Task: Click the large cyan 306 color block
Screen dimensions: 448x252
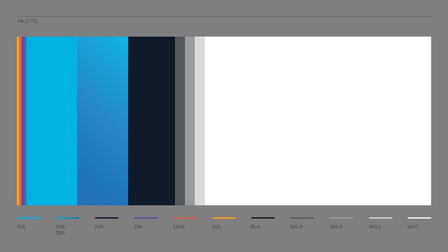Action: [x=52, y=121]
